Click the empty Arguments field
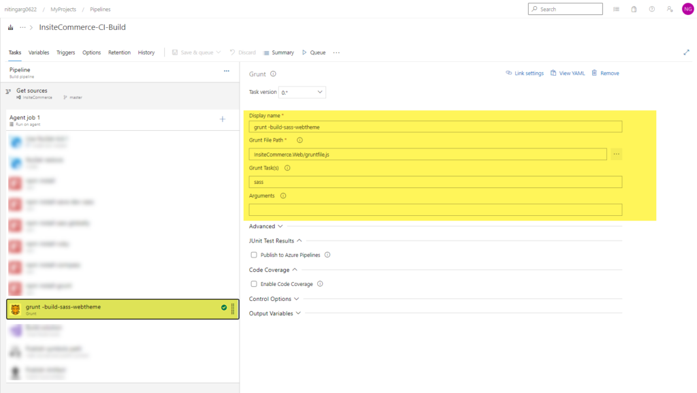Screen dimensions: 697x393 pos(436,210)
